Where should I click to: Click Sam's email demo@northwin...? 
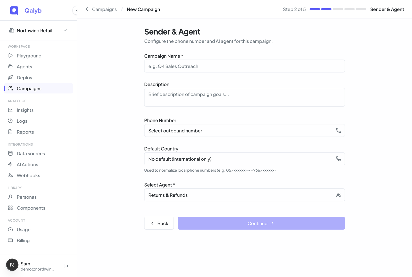tap(37, 269)
